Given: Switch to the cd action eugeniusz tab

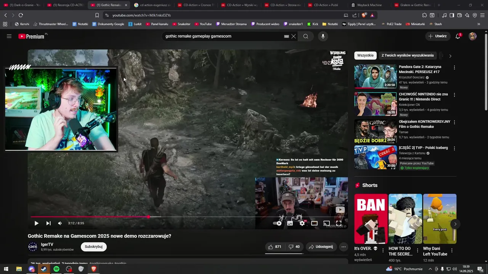Looking at the screenshot, I should [152, 5].
